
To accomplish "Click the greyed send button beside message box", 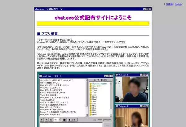I will 108,125.
